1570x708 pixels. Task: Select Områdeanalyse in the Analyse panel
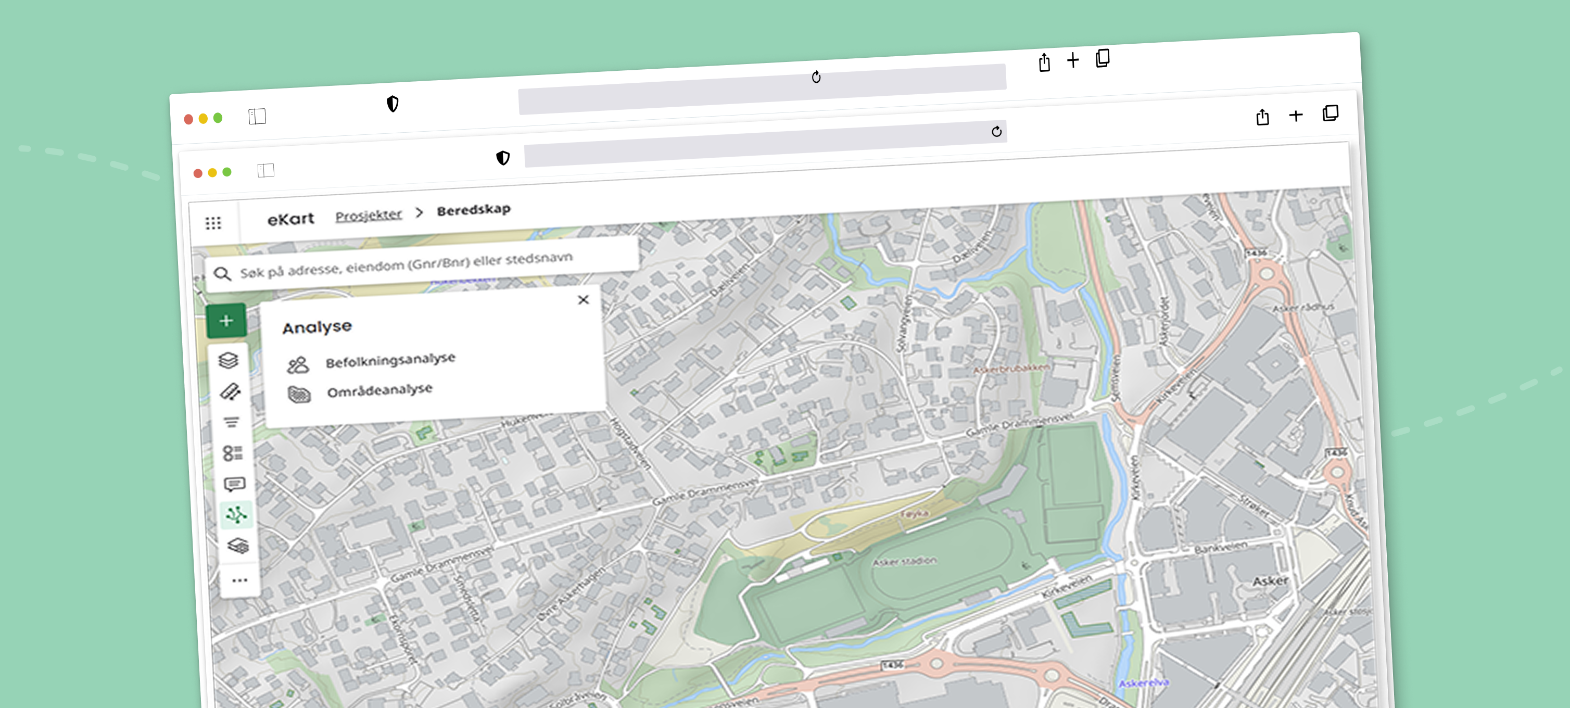(379, 390)
